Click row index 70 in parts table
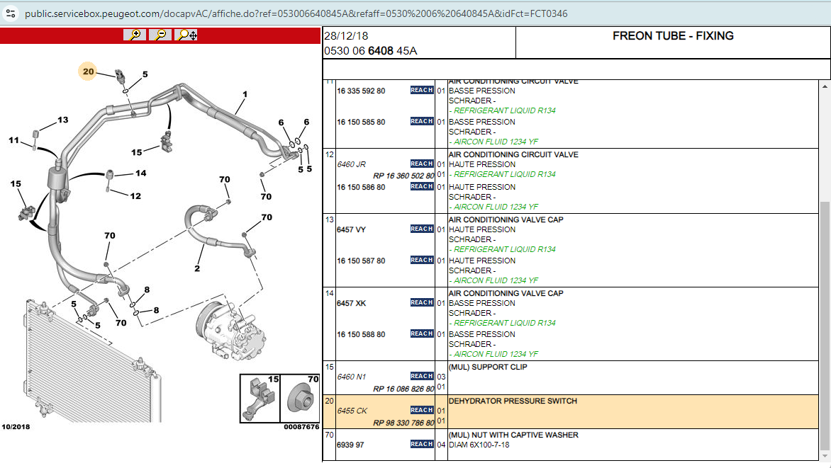 point(330,435)
